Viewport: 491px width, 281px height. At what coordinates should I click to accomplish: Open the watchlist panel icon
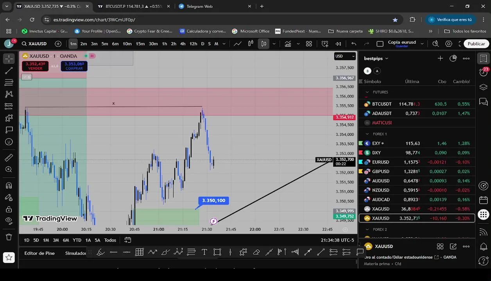(484, 59)
